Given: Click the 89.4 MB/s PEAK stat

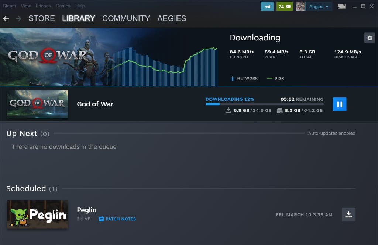Looking at the screenshot, I should (x=276, y=54).
